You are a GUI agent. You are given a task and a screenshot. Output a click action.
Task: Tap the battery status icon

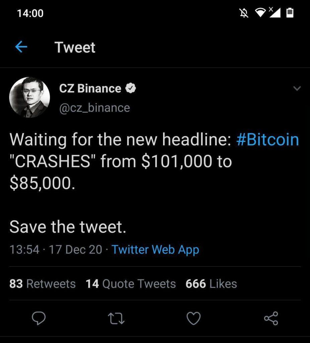click(290, 13)
